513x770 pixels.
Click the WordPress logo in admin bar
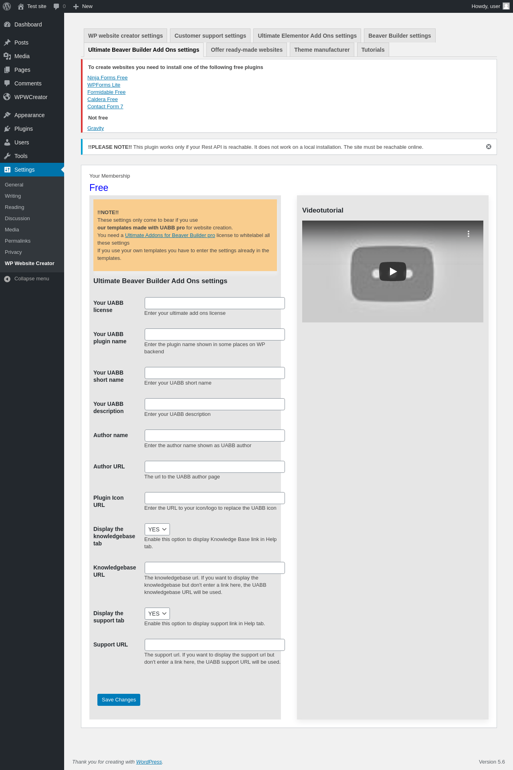[x=7, y=6]
